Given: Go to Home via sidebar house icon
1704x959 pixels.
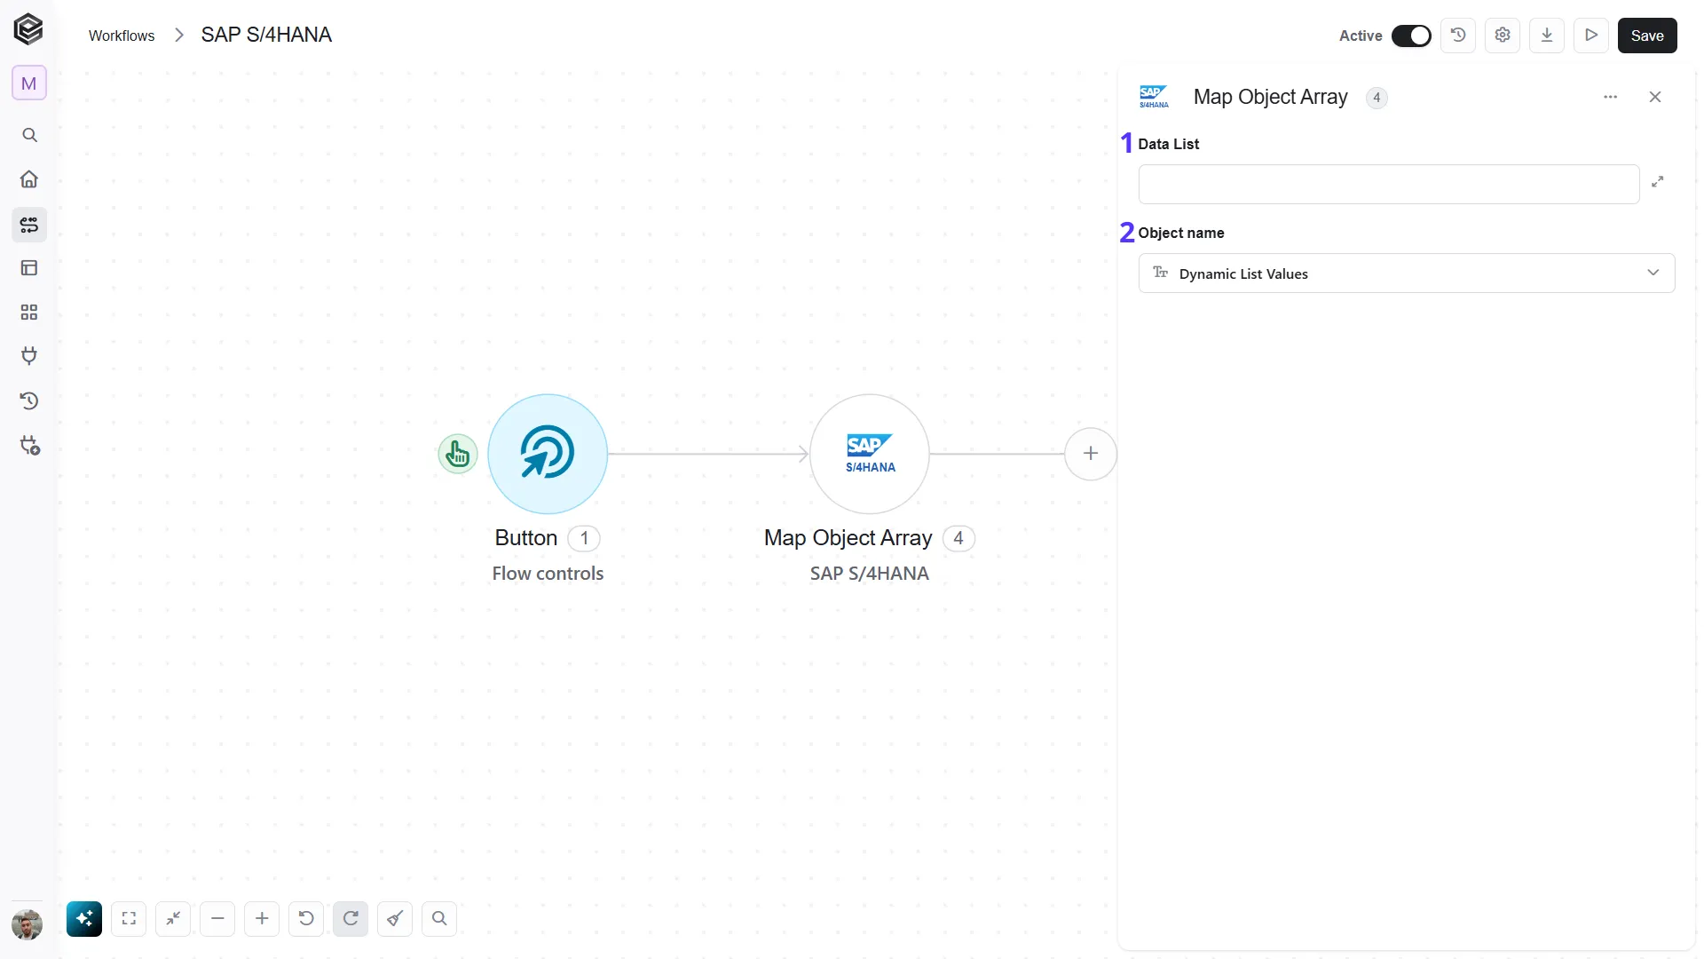Looking at the screenshot, I should tap(29, 179).
